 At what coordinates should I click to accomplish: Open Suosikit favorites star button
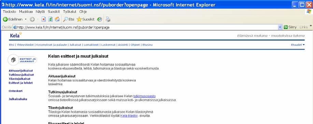pos(85,19)
